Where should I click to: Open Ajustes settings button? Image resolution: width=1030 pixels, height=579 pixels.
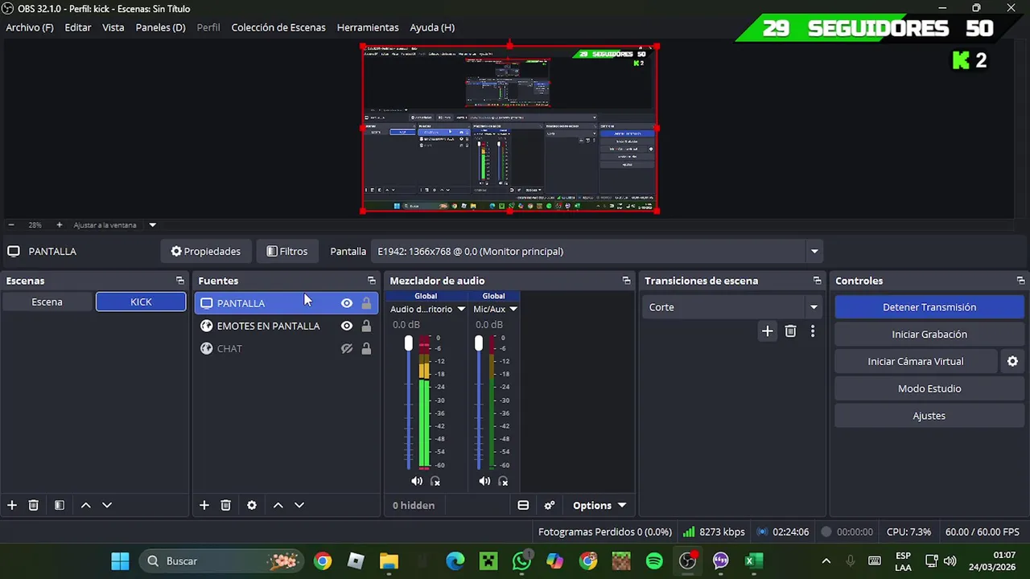(x=929, y=416)
